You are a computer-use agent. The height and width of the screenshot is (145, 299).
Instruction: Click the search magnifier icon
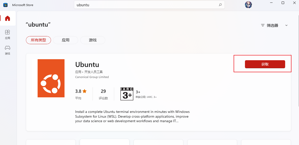(x=220, y=5)
